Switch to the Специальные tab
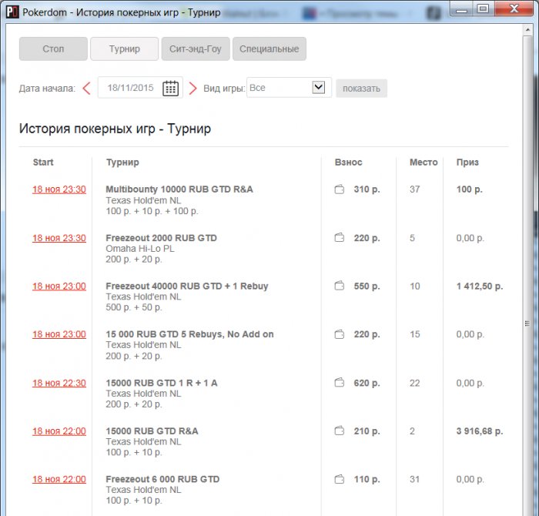 tap(269, 49)
